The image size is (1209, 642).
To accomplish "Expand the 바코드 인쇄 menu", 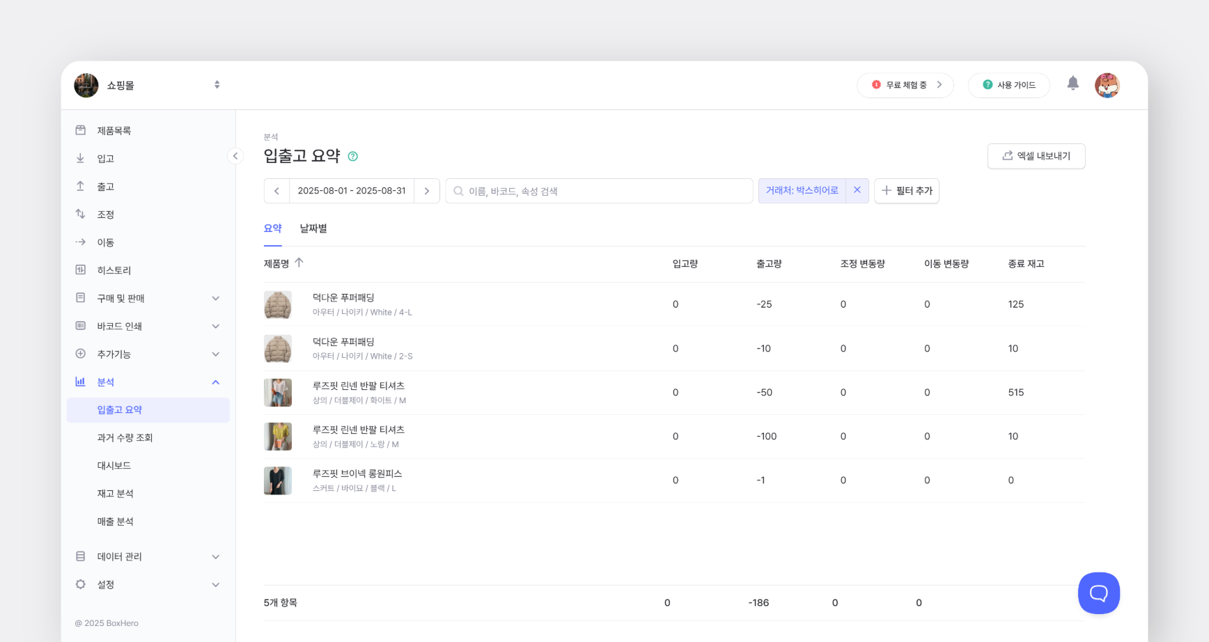I will point(215,326).
